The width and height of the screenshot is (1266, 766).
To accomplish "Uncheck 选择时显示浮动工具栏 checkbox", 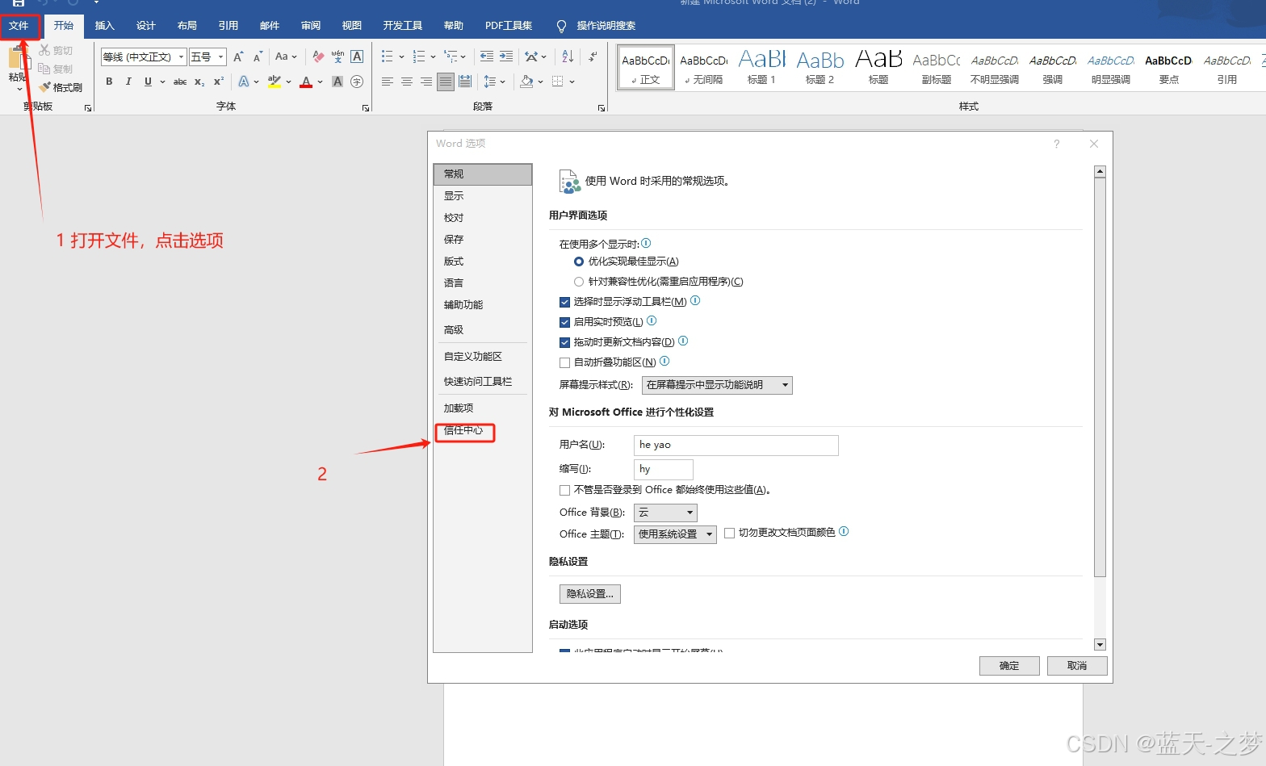I will (x=564, y=302).
